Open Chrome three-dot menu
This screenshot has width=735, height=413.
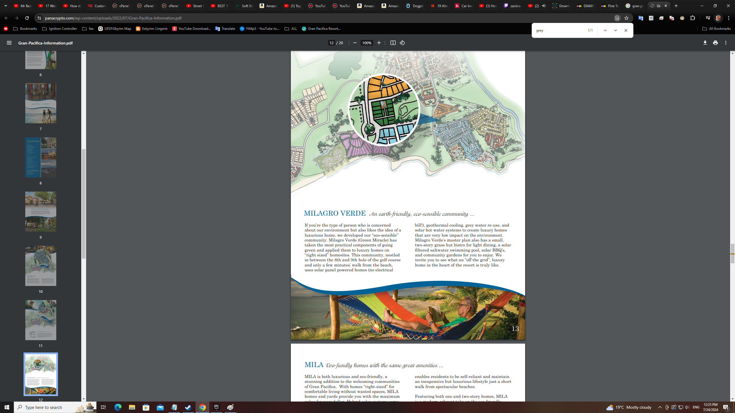click(x=729, y=18)
